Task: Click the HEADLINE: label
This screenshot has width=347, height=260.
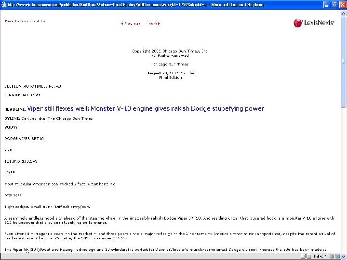Action: [x=15, y=109]
